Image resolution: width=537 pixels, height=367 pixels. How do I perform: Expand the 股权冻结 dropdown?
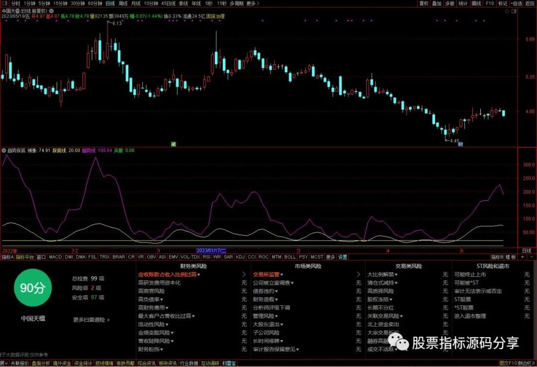pyautogui.click(x=379, y=299)
